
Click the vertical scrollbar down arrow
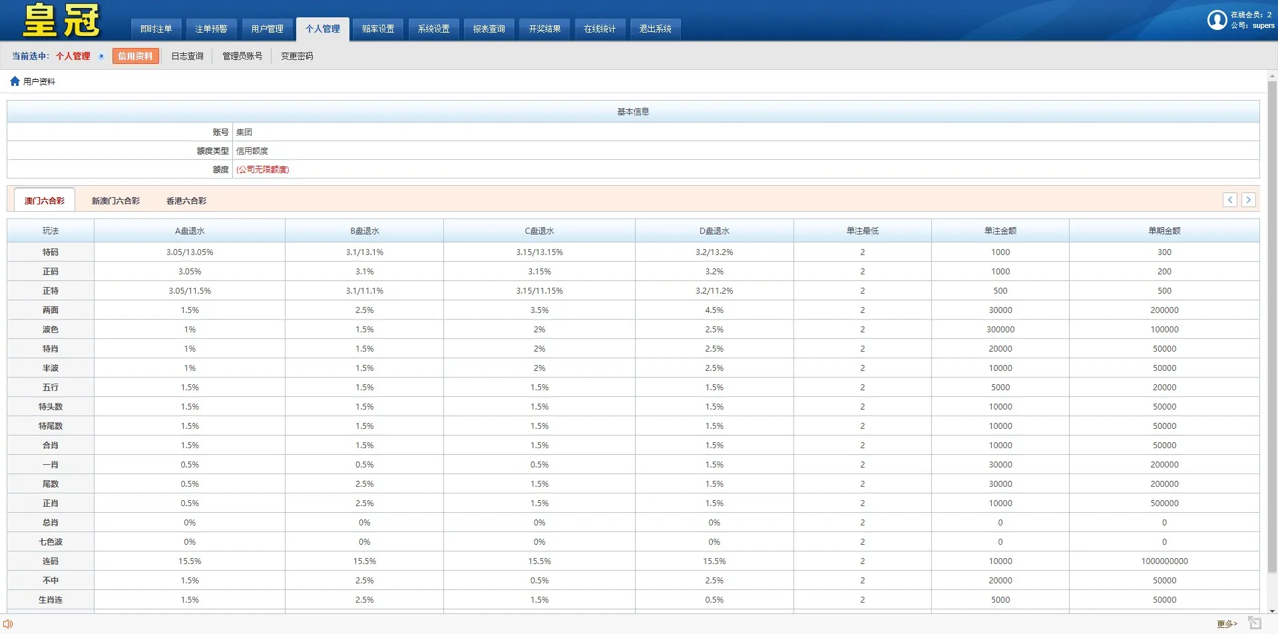[1272, 611]
